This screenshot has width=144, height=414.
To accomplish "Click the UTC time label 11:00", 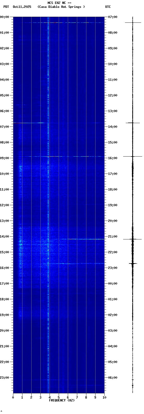I will click(113, 80).
